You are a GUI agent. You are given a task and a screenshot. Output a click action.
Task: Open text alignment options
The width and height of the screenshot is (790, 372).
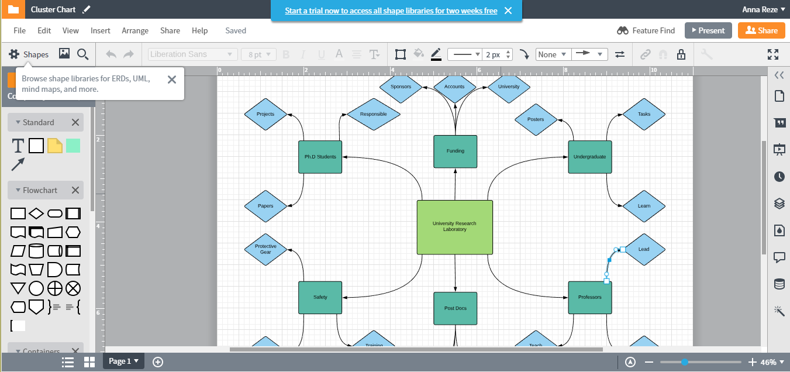tap(357, 54)
